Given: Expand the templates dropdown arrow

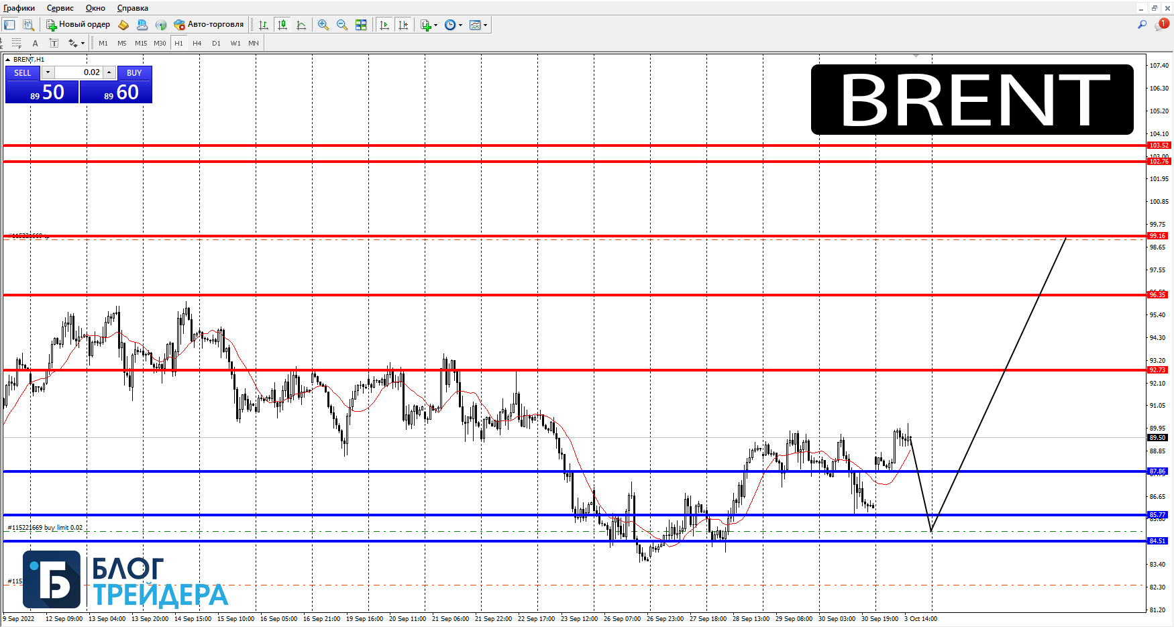Looking at the screenshot, I should click(x=485, y=25).
